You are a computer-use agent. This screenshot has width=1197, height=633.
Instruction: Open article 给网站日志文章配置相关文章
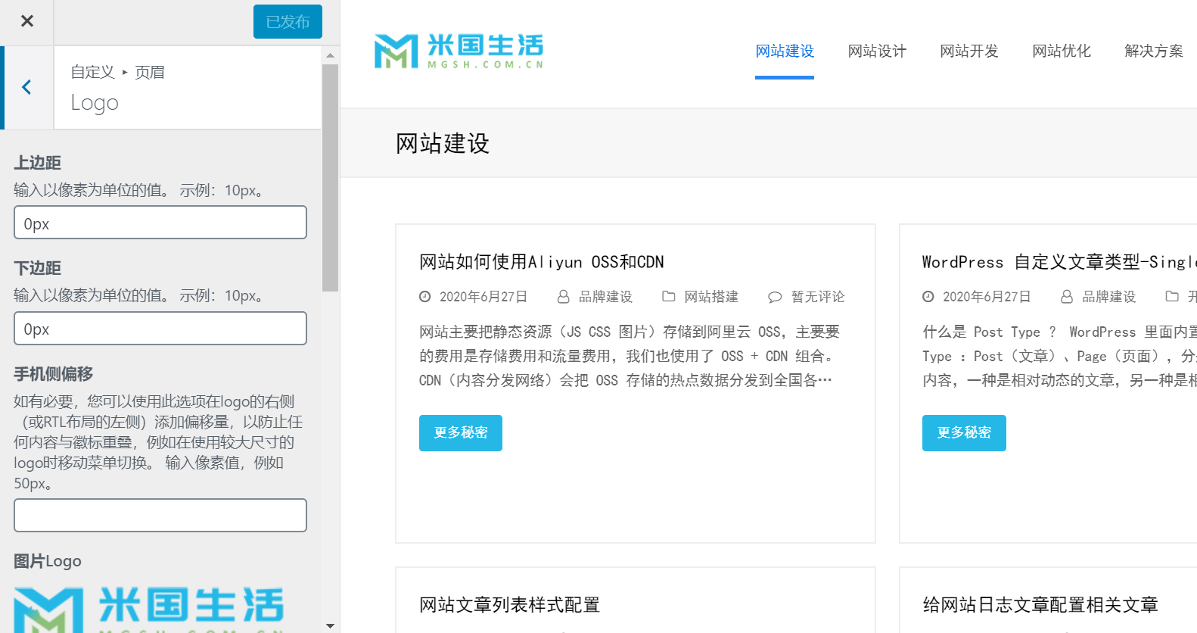(x=1040, y=605)
